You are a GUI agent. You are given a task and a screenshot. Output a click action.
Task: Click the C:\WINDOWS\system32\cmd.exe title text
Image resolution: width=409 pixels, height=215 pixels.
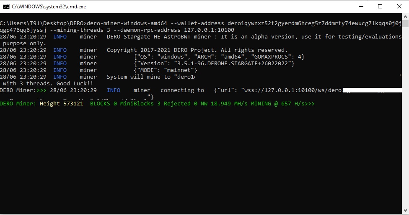coord(49,7)
